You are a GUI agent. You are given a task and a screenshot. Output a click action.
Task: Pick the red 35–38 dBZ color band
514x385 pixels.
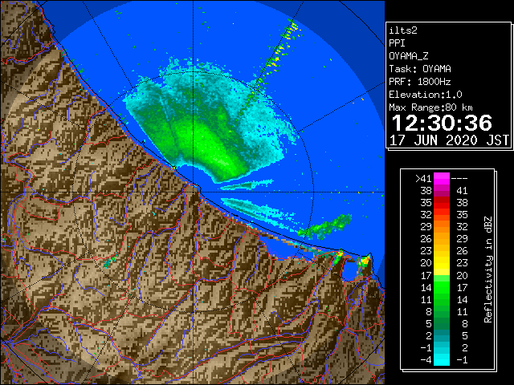click(442, 203)
